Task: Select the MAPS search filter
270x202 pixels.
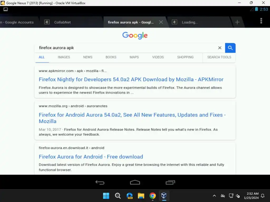Action: [x=134, y=57]
